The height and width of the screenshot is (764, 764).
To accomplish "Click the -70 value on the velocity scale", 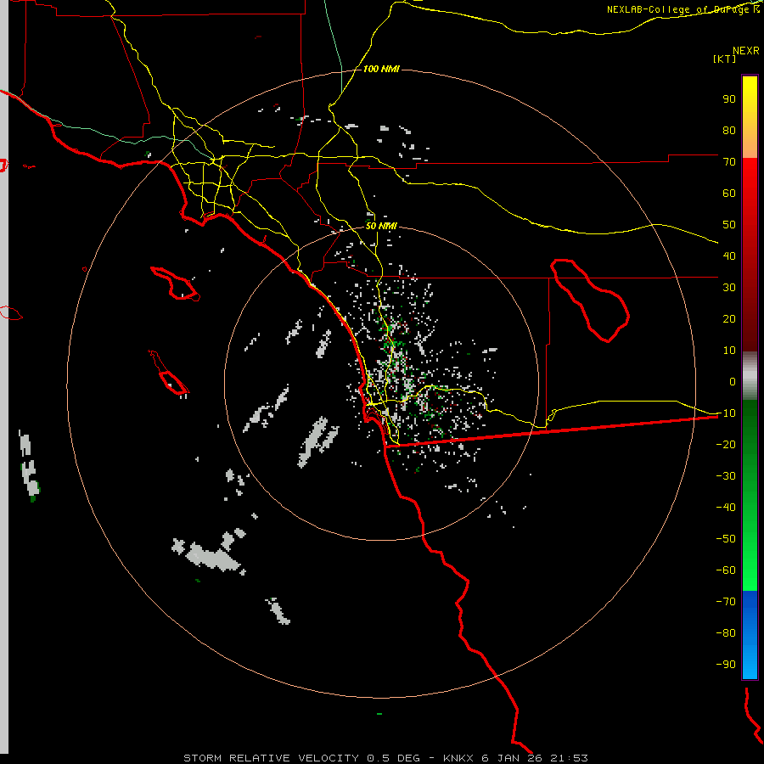I will click(x=726, y=602).
